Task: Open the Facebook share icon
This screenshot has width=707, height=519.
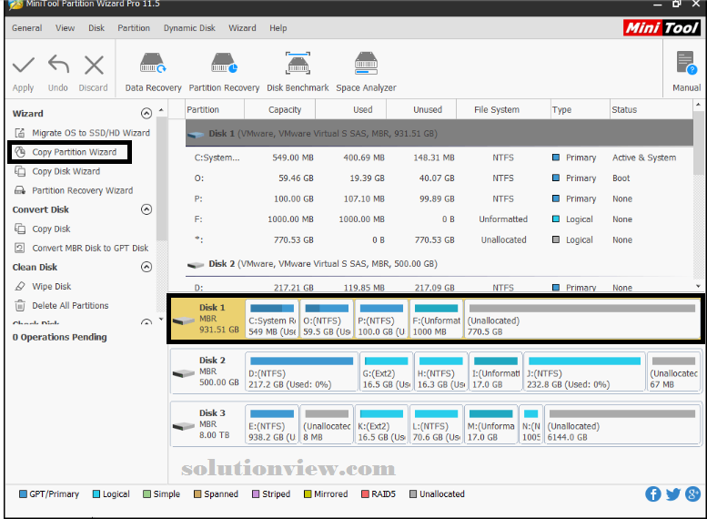Action: (x=653, y=494)
